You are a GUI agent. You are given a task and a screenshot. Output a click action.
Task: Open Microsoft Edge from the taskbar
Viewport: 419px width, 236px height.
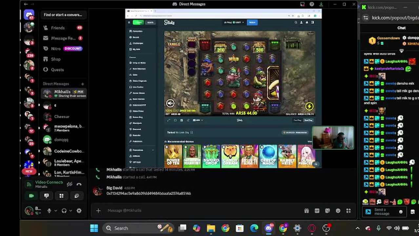point(254,228)
